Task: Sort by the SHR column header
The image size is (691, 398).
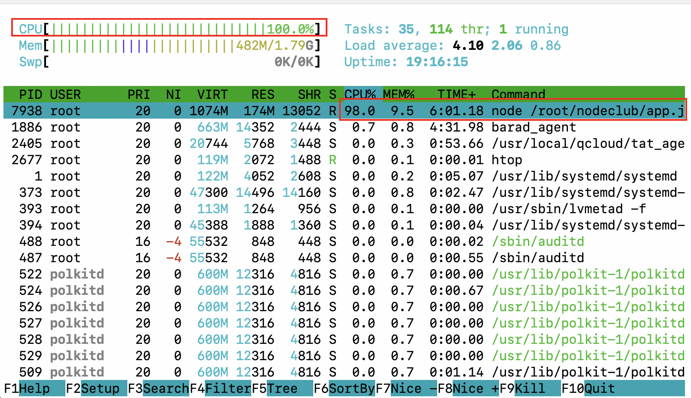Action: pyautogui.click(x=309, y=94)
